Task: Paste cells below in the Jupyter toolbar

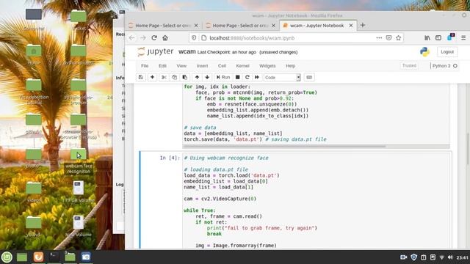Action: [x=184, y=77]
